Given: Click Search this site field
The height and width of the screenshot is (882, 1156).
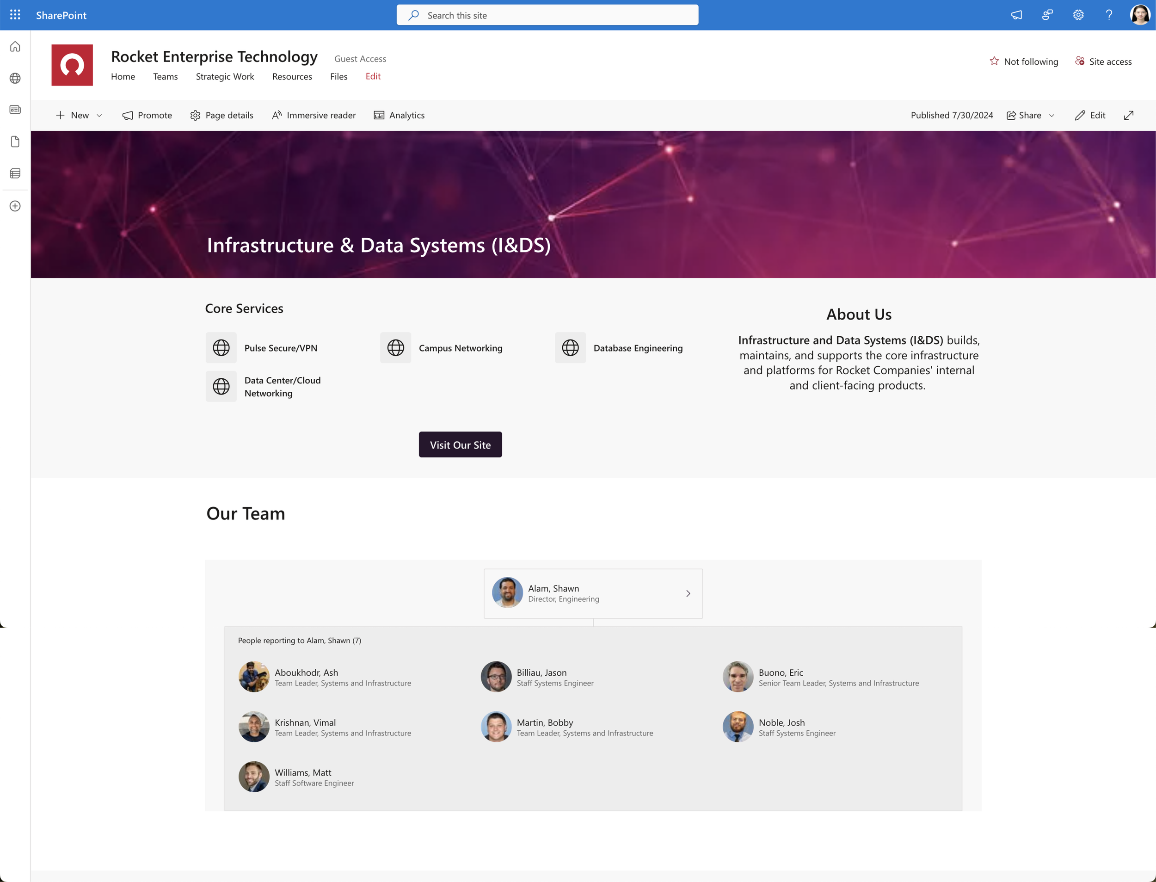Looking at the screenshot, I should pos(547,15).
